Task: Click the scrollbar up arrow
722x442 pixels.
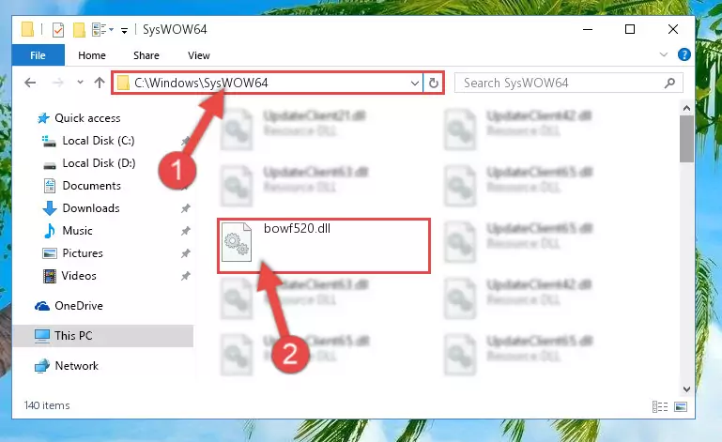Action: pyautogui.click(x=686, y=108)
